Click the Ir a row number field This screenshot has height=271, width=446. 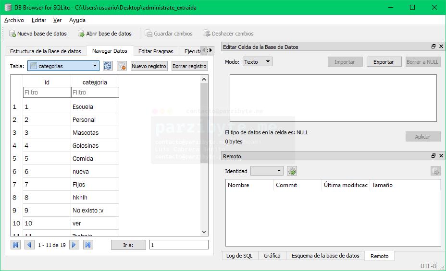(179, 245)
